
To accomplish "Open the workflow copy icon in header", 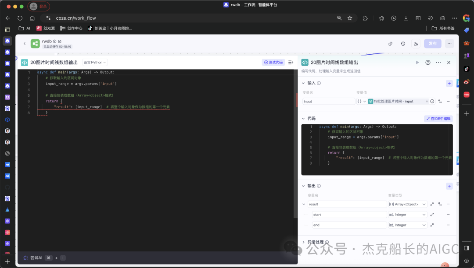I will pos(390,44).
